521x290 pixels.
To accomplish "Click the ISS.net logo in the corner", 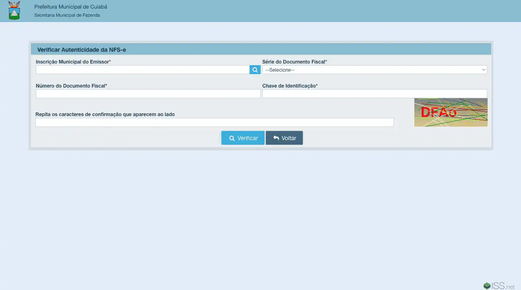I will point(499,286).
